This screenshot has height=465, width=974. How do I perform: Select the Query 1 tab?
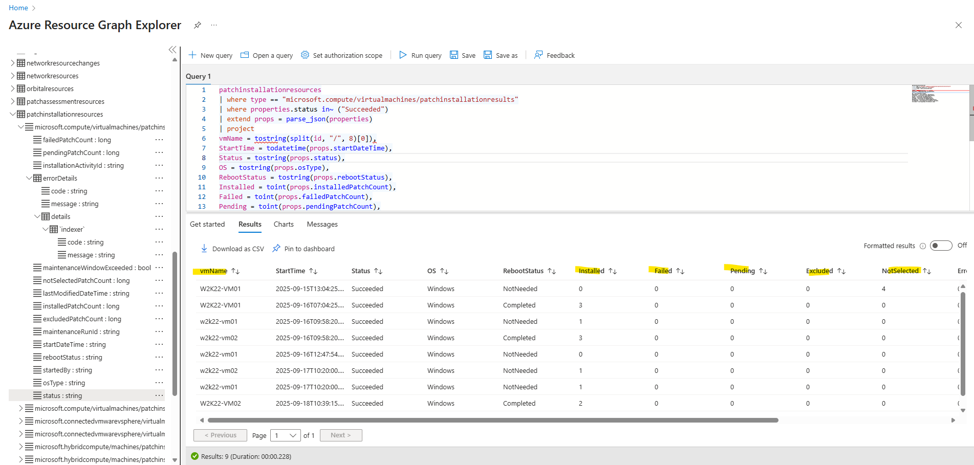pos(198,76)
